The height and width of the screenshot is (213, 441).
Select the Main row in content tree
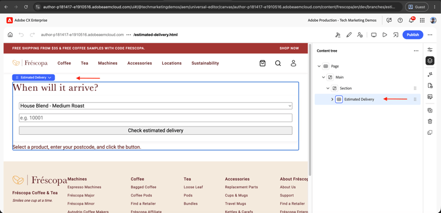367,77
